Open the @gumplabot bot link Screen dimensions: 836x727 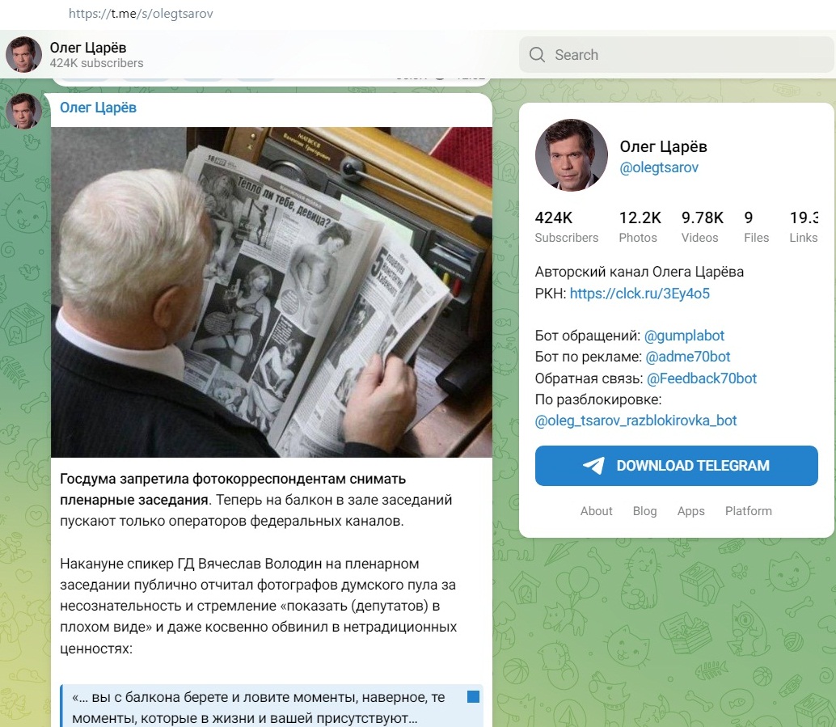(x=684, y=336)
